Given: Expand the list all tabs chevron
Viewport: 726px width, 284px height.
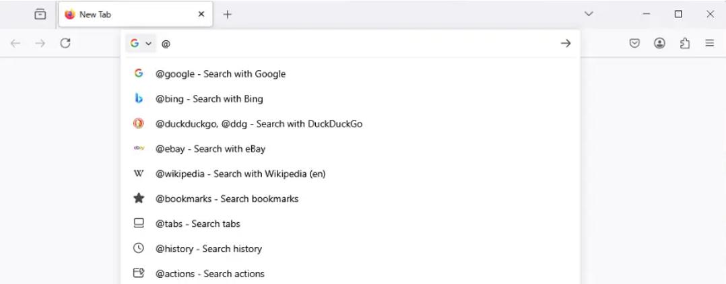Looking at the screenshot, I should (588, 14).
